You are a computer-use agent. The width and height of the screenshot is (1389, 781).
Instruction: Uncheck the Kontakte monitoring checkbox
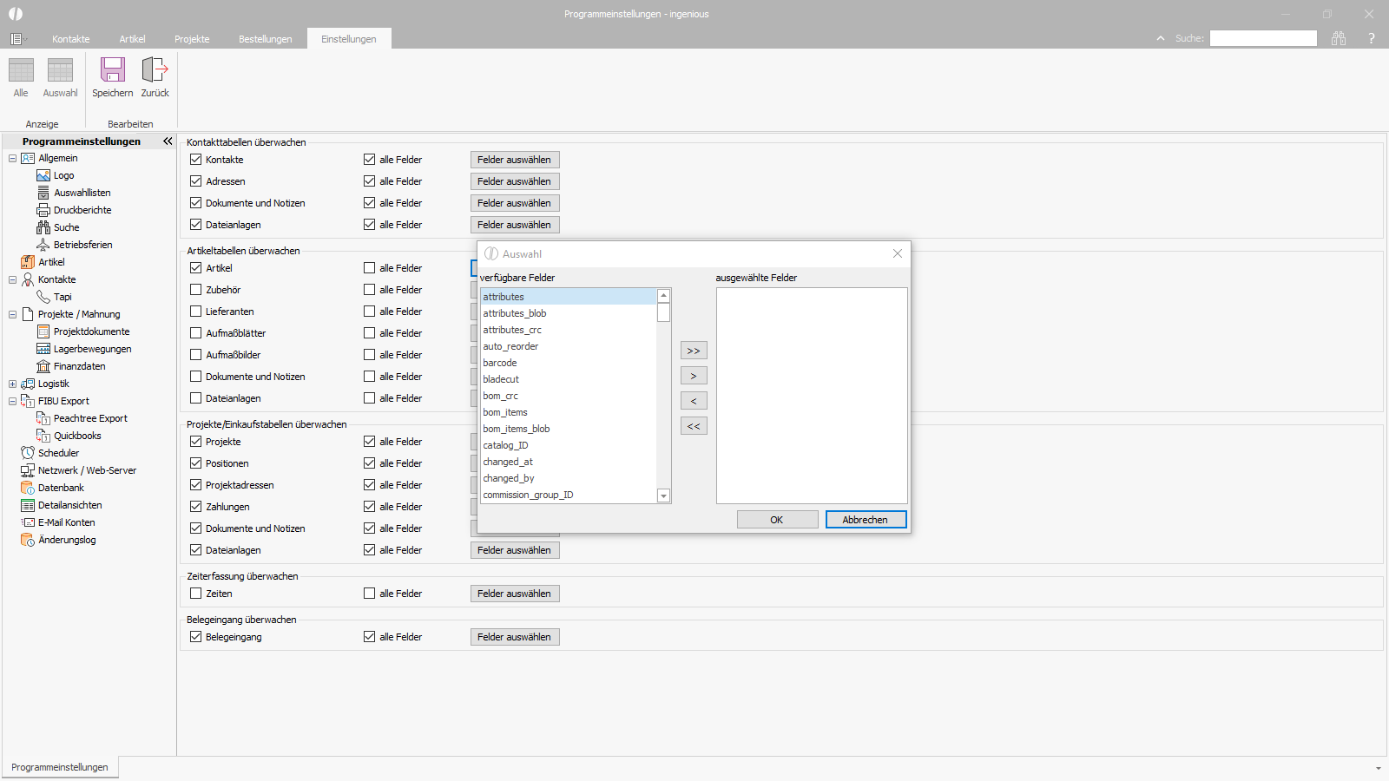pyautogui.click(x=196, y=160)
